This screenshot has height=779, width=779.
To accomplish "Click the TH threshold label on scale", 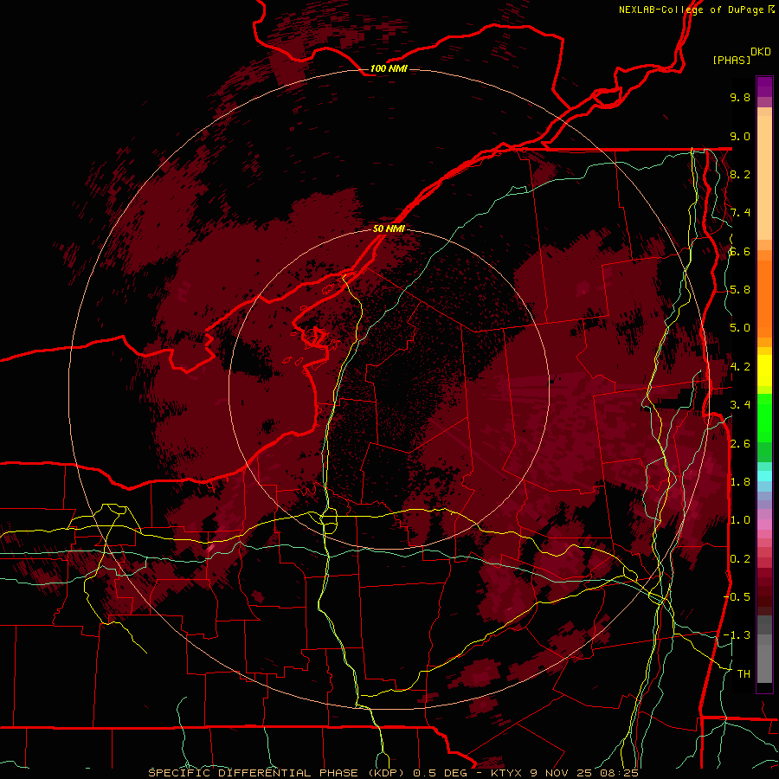I will 744,674.
